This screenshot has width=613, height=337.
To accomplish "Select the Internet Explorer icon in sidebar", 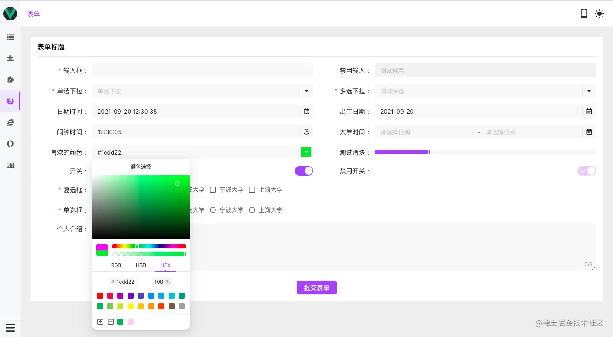I will click(10, 122).
